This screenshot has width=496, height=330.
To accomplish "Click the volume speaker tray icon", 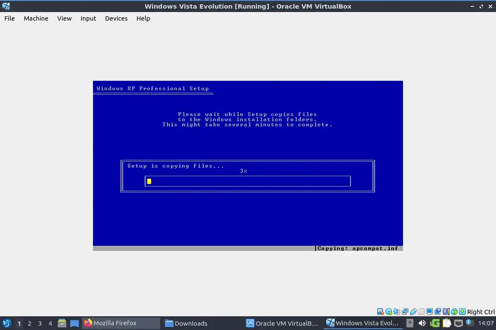I will click(422, 323).
